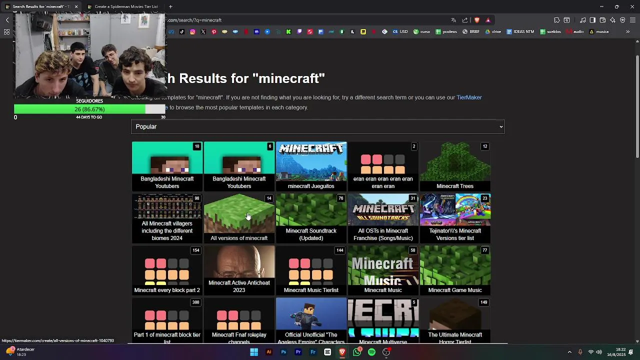
Task: Open eran eran eran eran template
Action: tap(383, 166)
